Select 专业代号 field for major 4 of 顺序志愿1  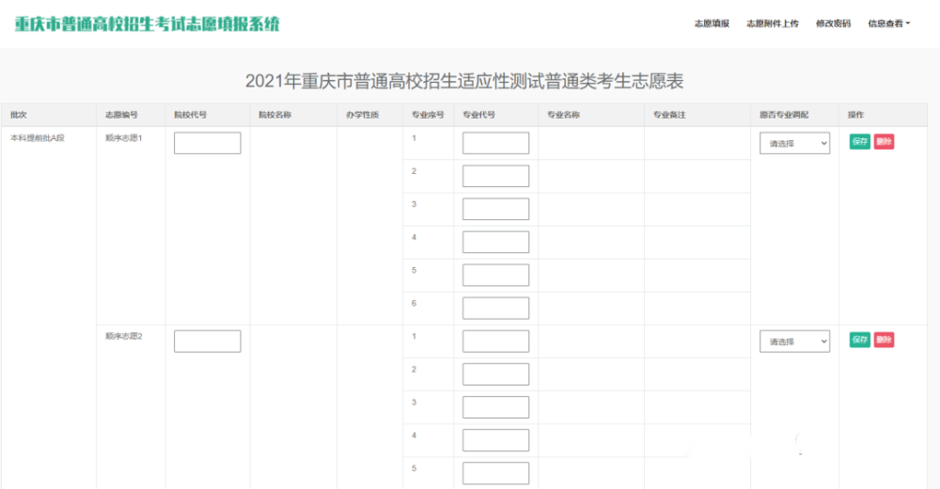coord(495,242)
